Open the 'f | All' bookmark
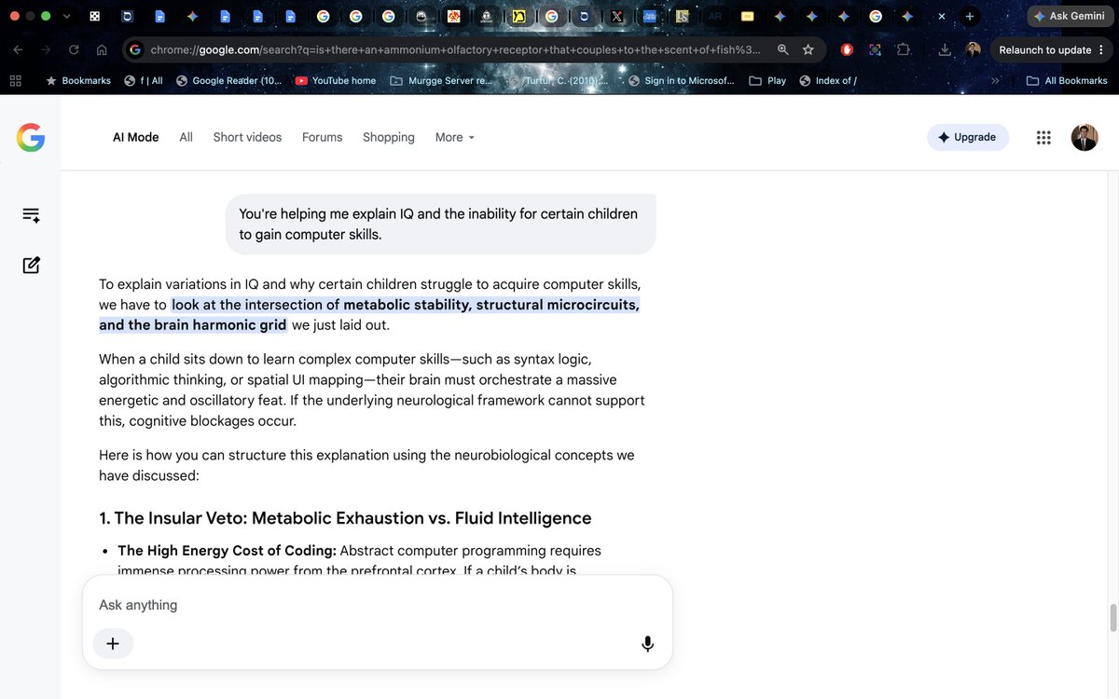This screenshot has width=1119, height=699. tap(144, 81)
